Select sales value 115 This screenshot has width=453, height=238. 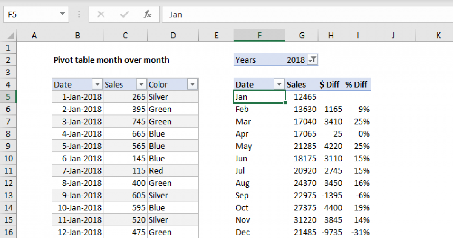click(x=125, y=170)
